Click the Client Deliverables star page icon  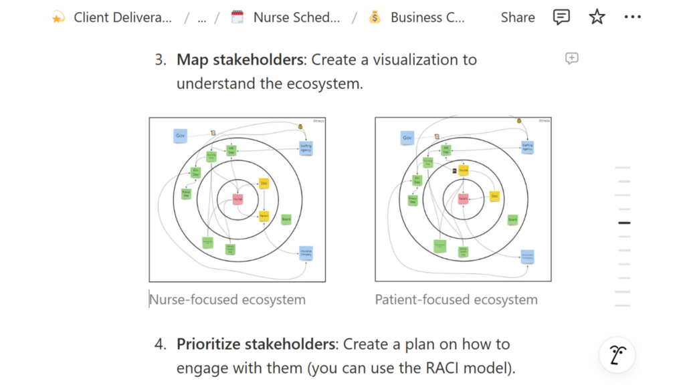click(58, 17)
